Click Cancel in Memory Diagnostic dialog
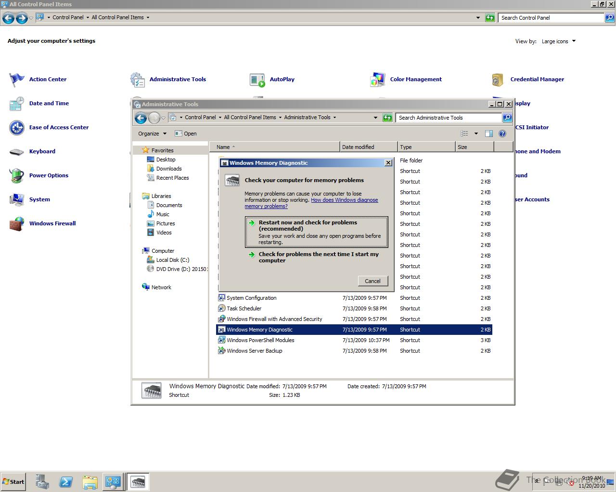Image resolution: width=616 pixels, height=492 pixels. tap(372, 281)
